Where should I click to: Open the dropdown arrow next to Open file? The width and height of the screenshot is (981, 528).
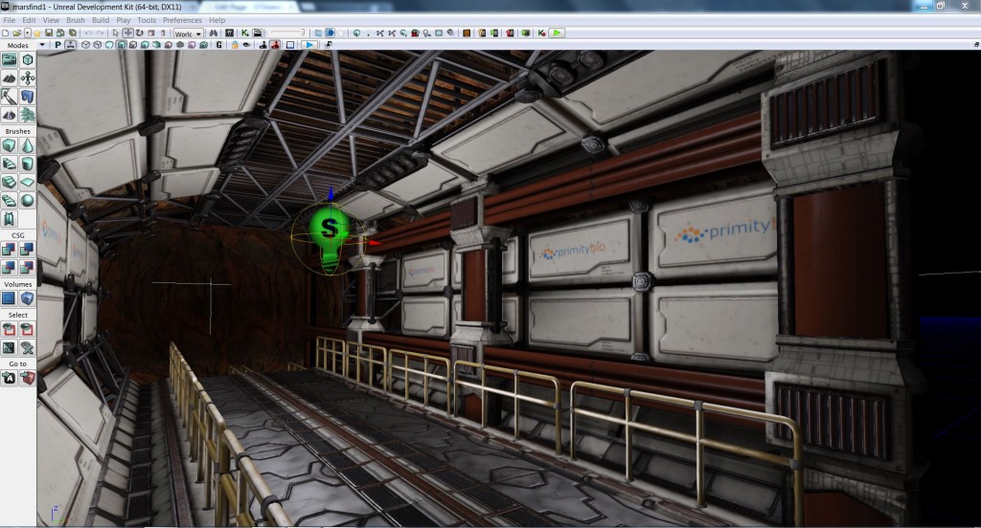[x=28, y=33]
